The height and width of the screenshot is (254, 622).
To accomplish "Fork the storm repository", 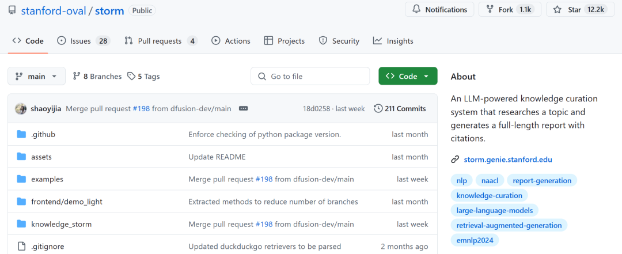I will [x=510, y=10].
